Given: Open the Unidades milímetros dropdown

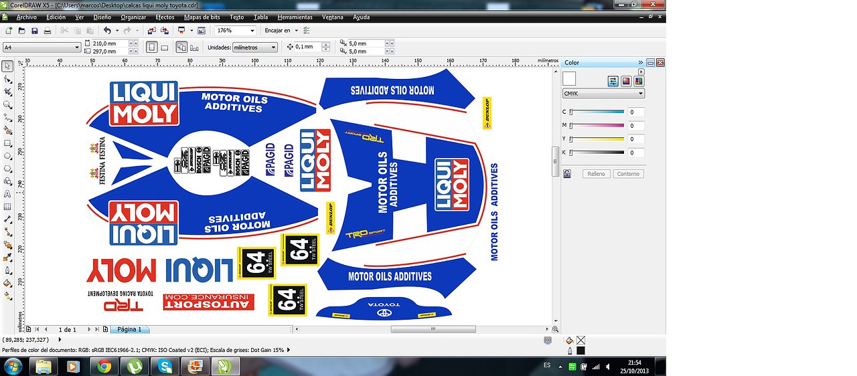Looking at the screenshot, I should pos(273,48).
